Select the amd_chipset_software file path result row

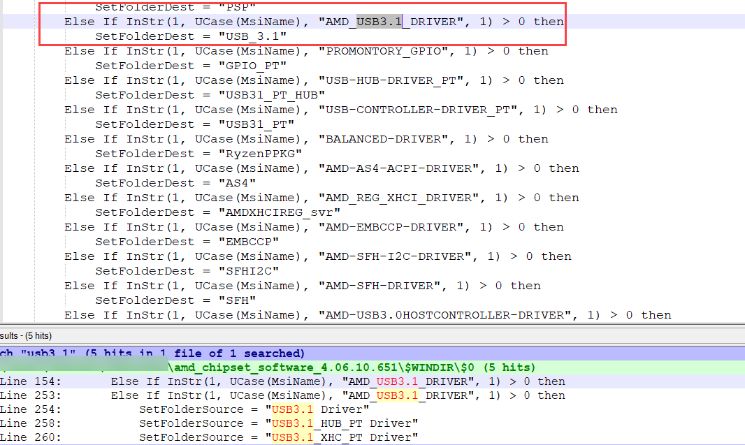pyautogui.click(x=372, y=367)
